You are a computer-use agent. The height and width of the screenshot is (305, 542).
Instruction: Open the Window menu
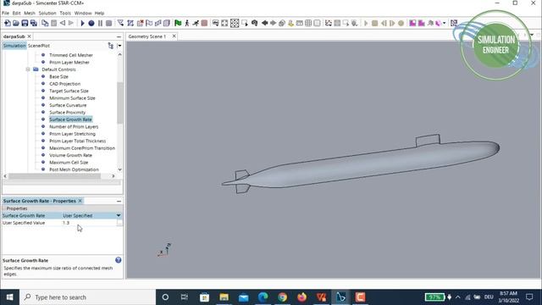(x=83, y=14)
